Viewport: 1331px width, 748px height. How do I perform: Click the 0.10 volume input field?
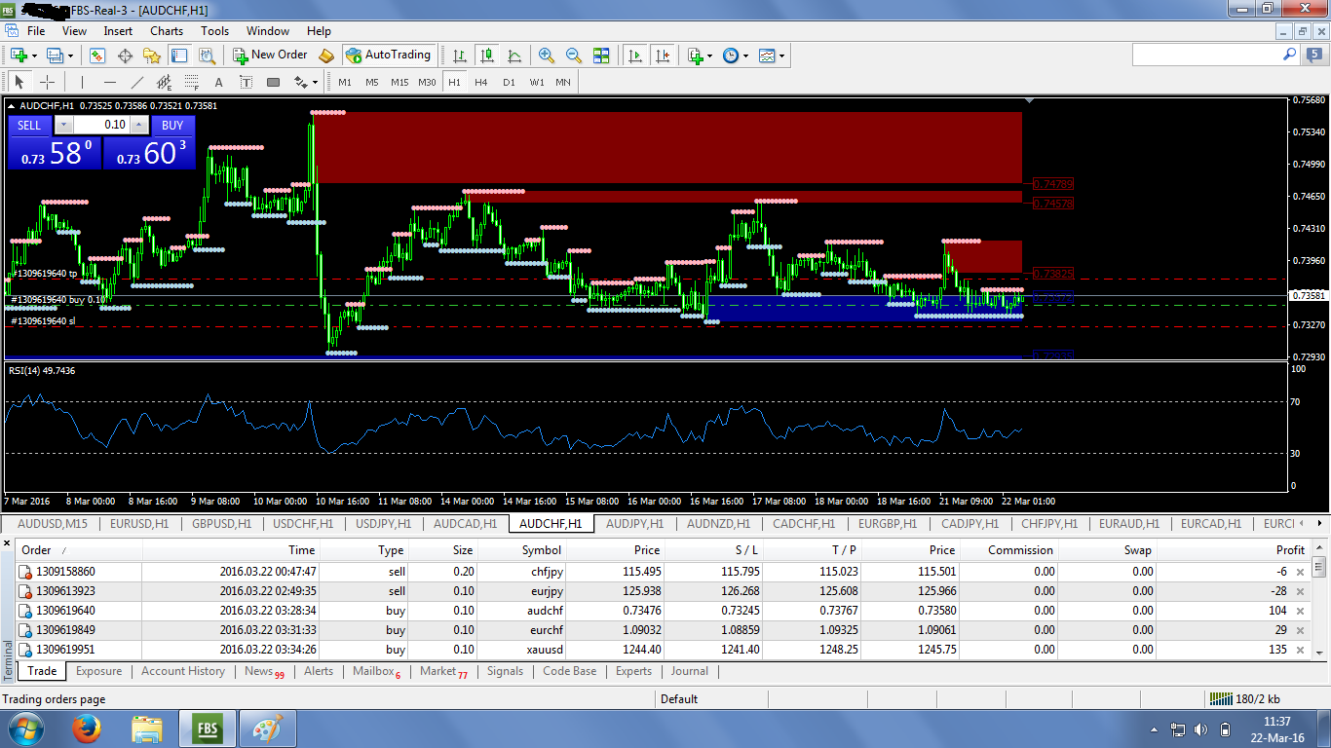(101, 125)
